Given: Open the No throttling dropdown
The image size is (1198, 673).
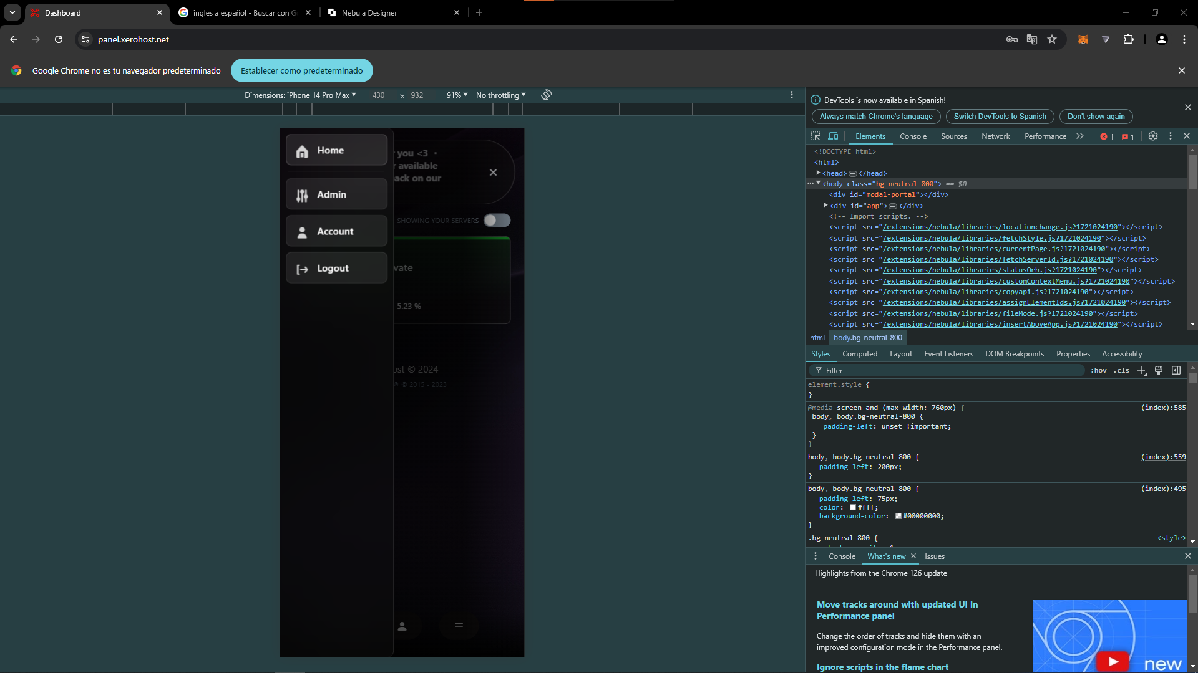Looking at the screenshot, I should [x=501, y=95].
